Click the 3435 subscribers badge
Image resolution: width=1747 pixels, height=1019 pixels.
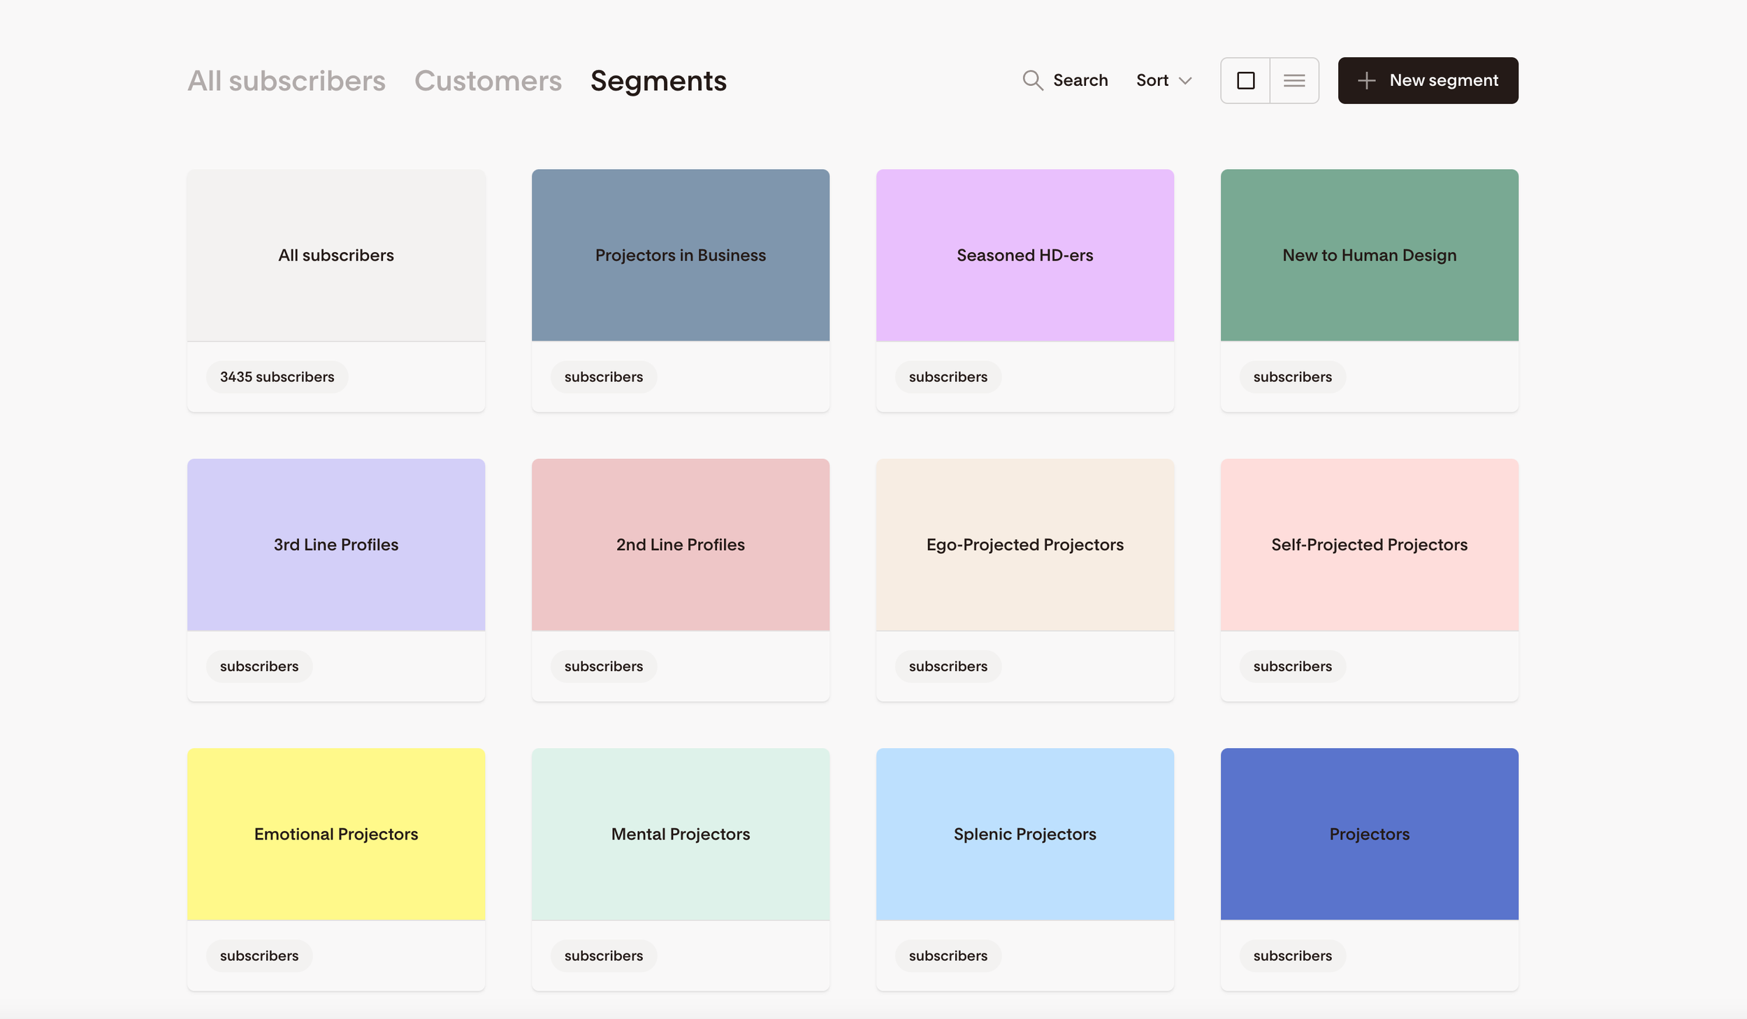point(277,376)
